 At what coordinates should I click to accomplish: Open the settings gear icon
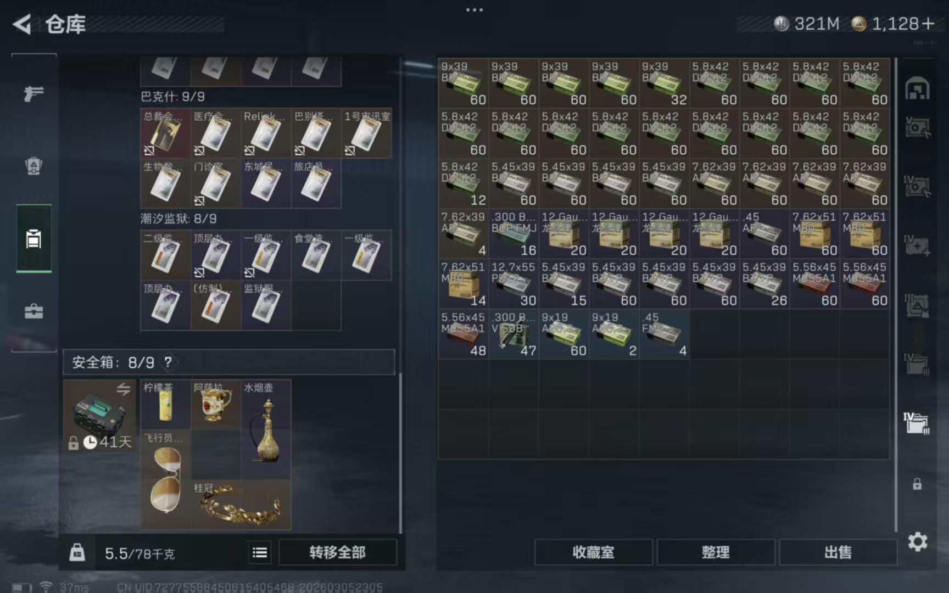(917, 542)
